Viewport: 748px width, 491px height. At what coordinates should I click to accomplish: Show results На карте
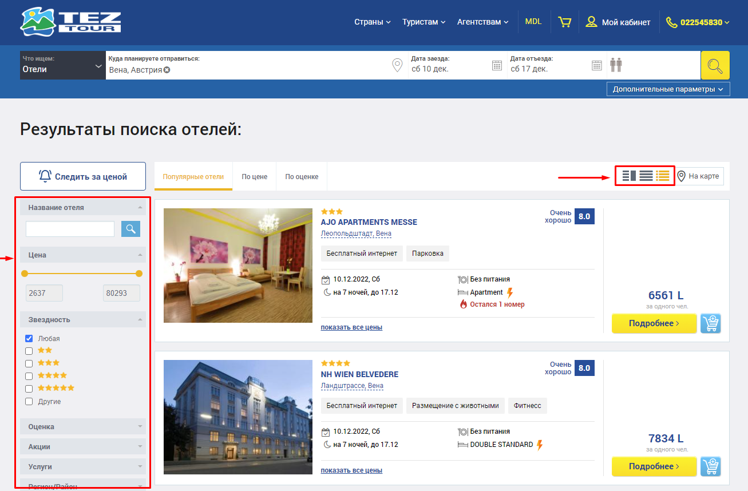tap(700, 176)
